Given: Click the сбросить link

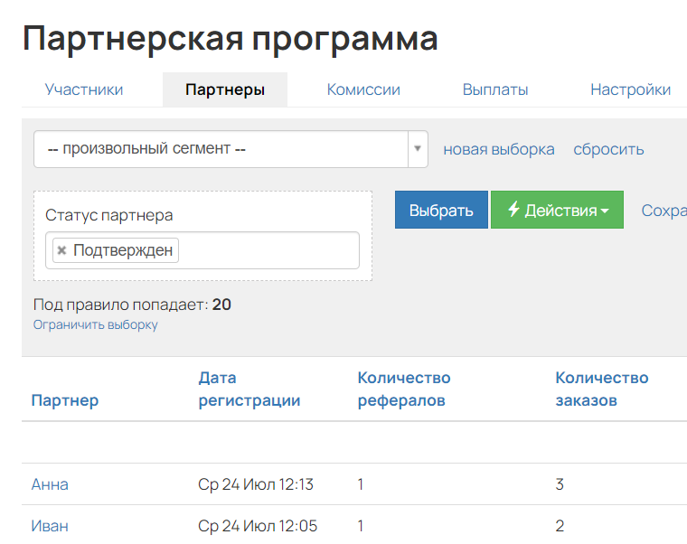Looking at the screenshot, I should point(608,149).
